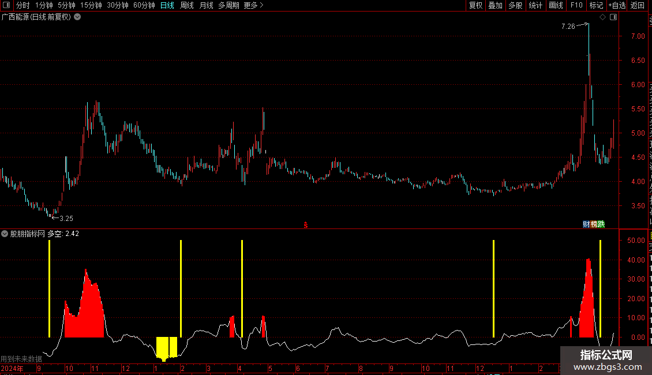Select the 日线 daily period
The image size is (652, 375).
click(167, 5)
